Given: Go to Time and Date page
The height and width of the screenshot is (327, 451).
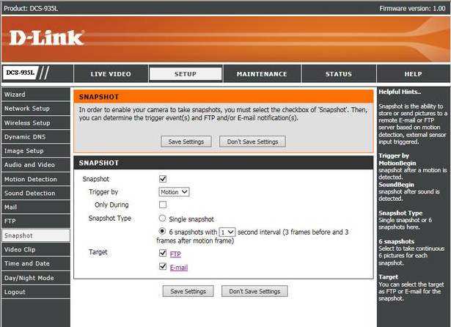Looking at the screenshot, I should click(36, 264).
